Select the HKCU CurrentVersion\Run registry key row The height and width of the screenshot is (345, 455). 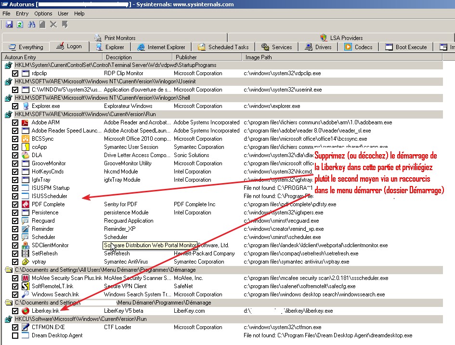(81, 319)
